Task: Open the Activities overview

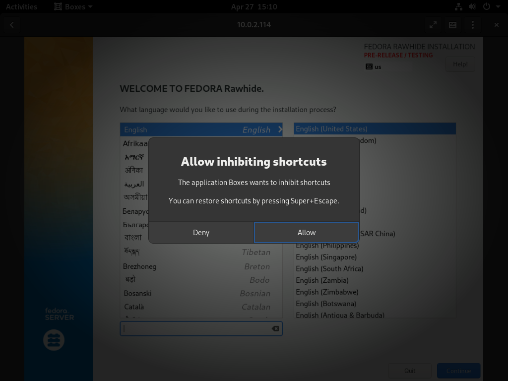Action: [21, 6]
